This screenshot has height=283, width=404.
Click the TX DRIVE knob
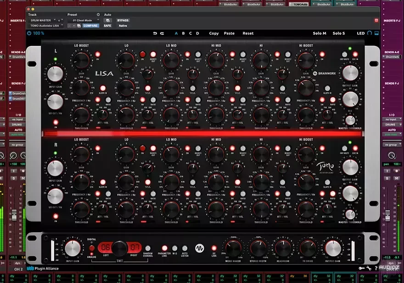point(308,248)
